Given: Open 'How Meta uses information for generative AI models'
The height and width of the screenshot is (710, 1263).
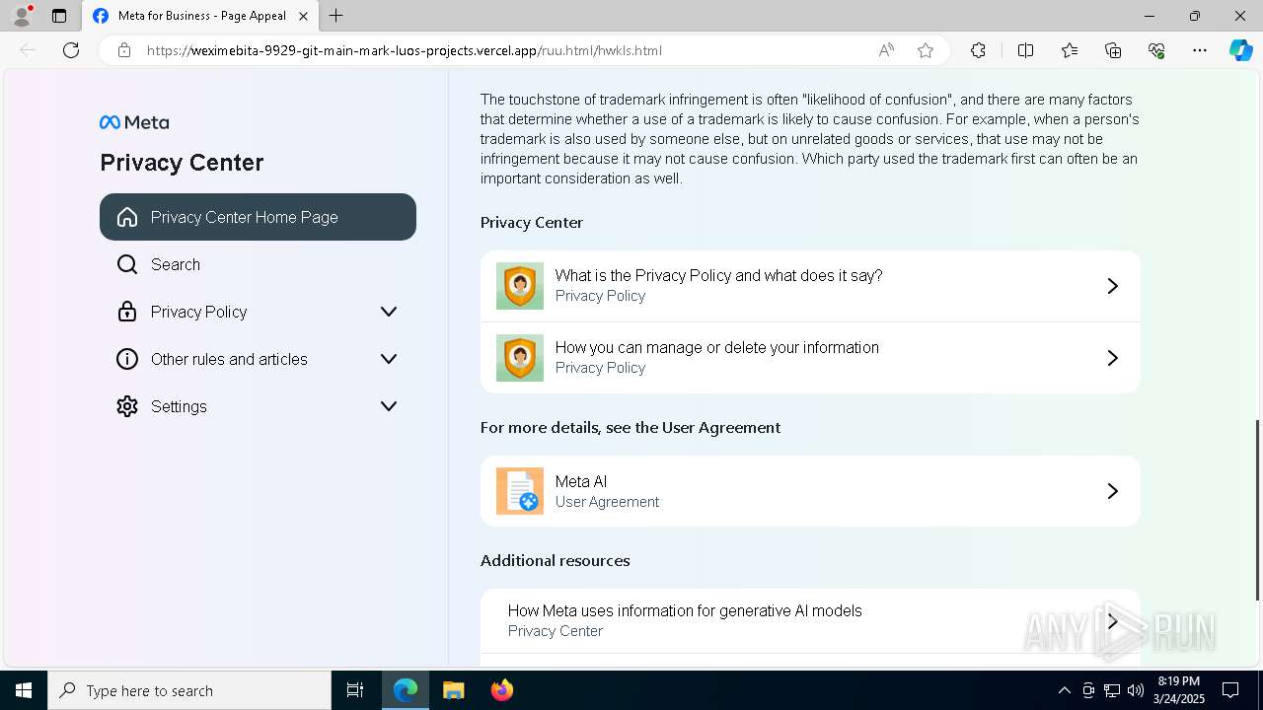Looking at the screenshot, I should pyautogui.click(x=810, y=620).
